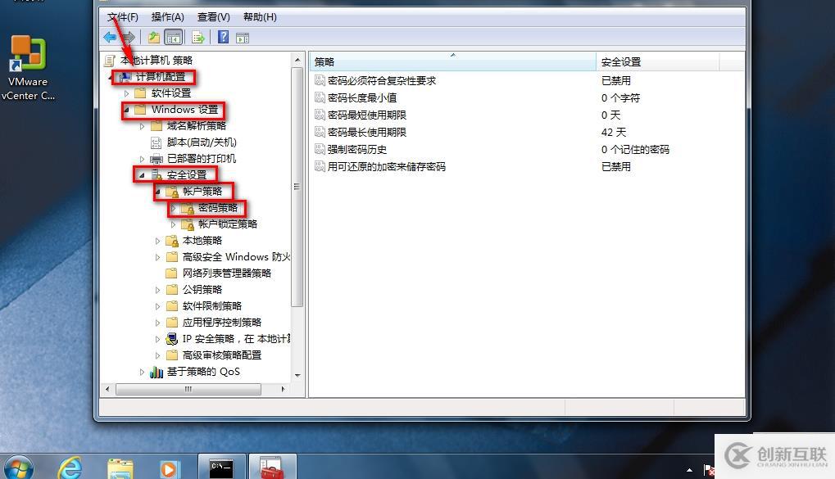Click the 基于策略的 QoS chart icon

[157, 372]
